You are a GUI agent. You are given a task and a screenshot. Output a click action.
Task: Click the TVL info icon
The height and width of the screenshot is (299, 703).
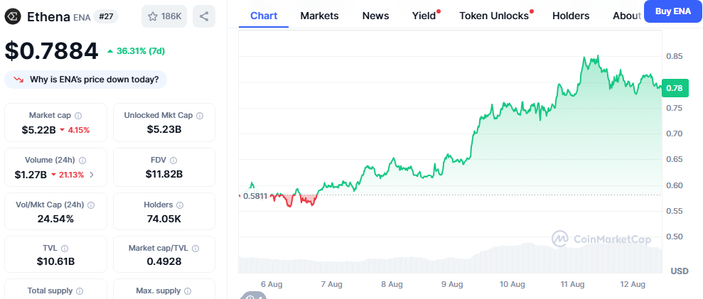pos(65,249)
